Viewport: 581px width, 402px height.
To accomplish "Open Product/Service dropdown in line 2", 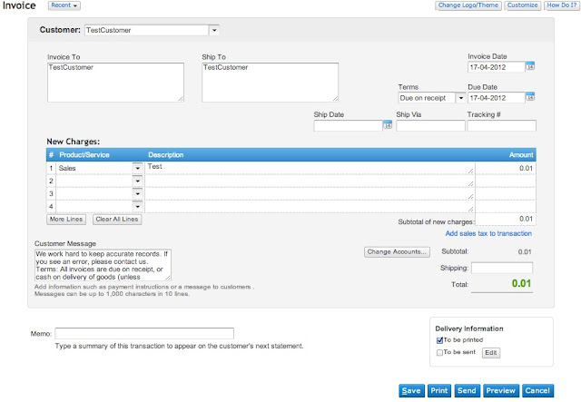I will pos(137,181).
